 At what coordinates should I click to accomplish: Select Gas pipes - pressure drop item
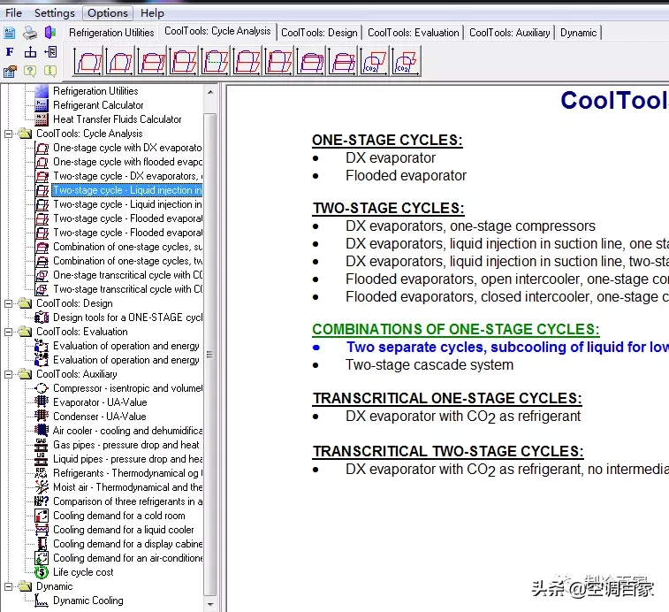point(126,445)
